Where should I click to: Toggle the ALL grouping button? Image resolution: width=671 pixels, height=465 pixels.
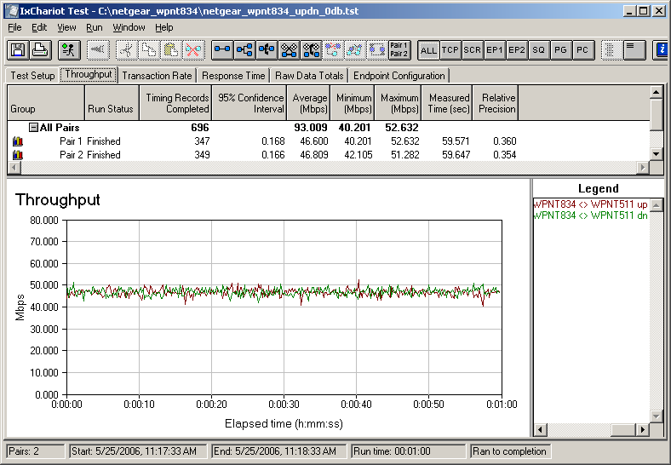click(x=428, y=50)
